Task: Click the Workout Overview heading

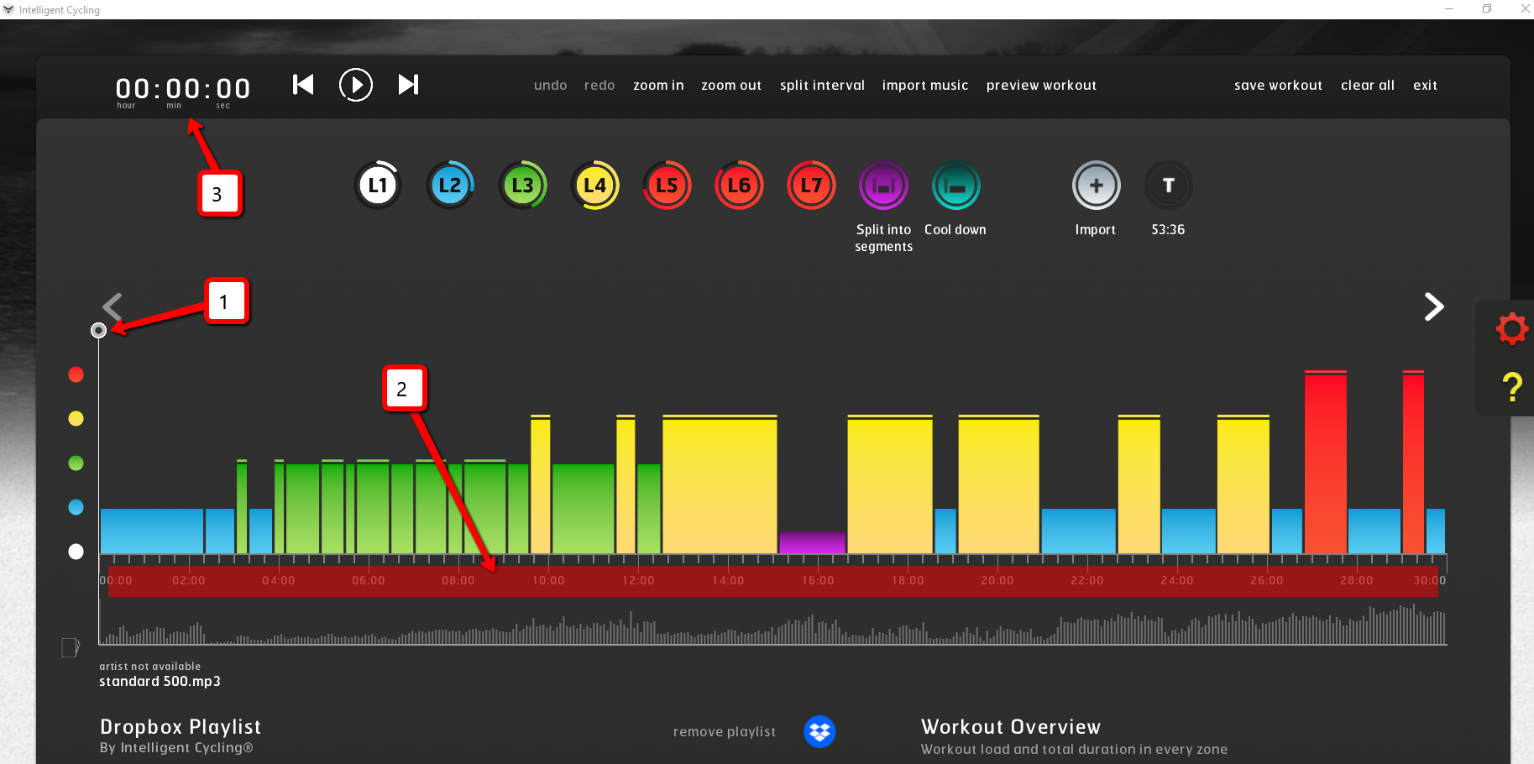Action: tap(1011, 727)
